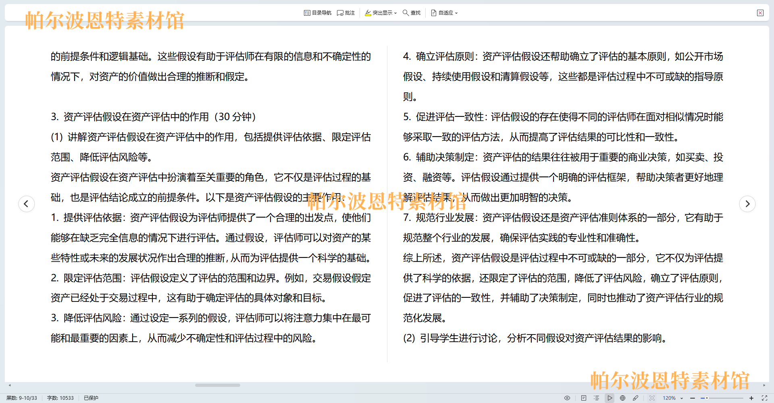Go to the previous page arrow
This screenshot has width=774, height=403.
coord(27,204)
